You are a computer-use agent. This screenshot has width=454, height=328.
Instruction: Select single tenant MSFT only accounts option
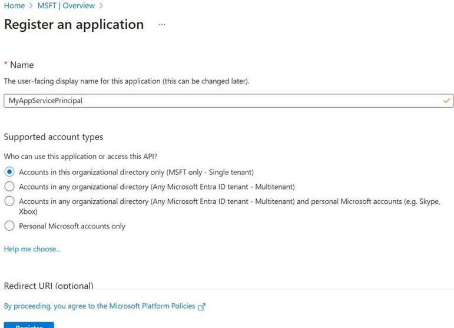click(x=9, y=172)
